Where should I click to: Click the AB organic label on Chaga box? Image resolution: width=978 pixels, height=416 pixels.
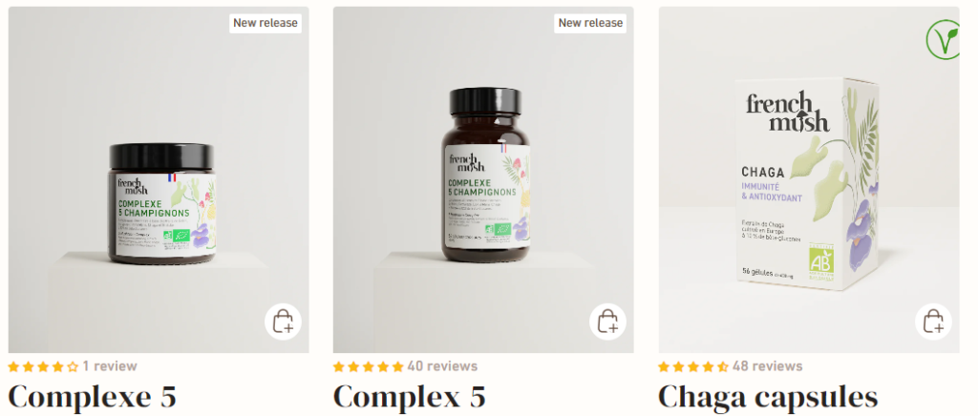[820, 260]
